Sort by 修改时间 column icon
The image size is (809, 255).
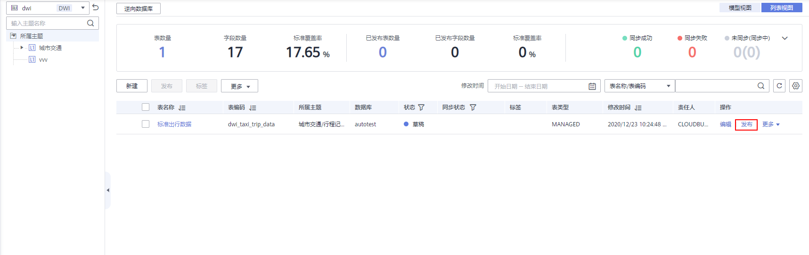[638, 108]
